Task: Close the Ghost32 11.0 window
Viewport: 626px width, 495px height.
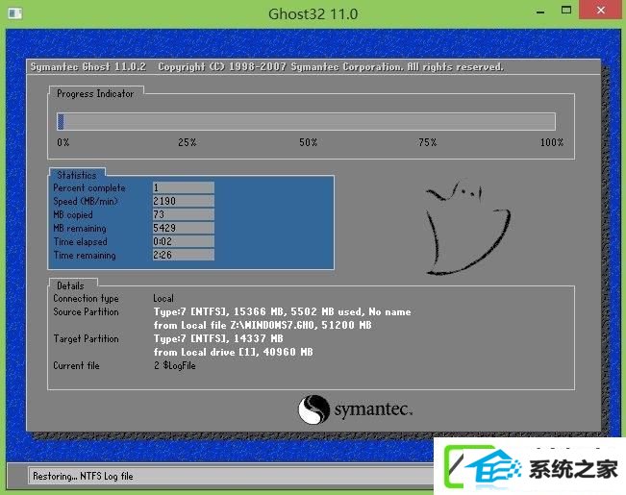Action: tap(601, 10)
